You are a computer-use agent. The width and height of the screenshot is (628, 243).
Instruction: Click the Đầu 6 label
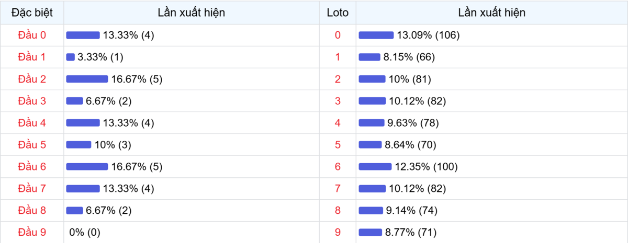tap(32, 167)
